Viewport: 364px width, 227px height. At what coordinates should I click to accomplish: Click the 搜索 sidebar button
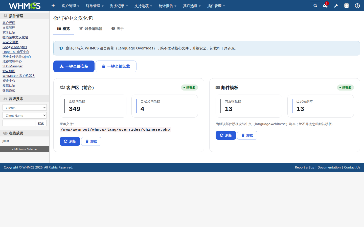(41, 123)
